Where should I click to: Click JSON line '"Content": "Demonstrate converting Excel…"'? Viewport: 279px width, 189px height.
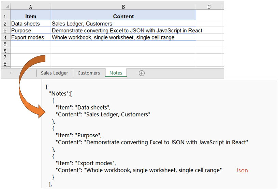(x=152, y=142)
